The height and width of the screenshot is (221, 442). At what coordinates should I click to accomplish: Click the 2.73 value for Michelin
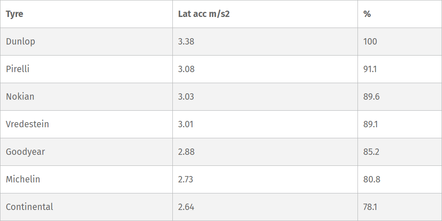coord(186,179)
